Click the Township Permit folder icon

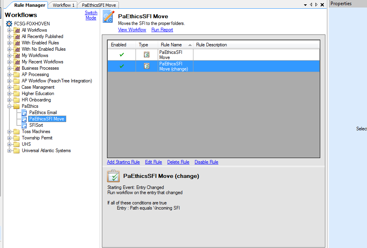17,138
